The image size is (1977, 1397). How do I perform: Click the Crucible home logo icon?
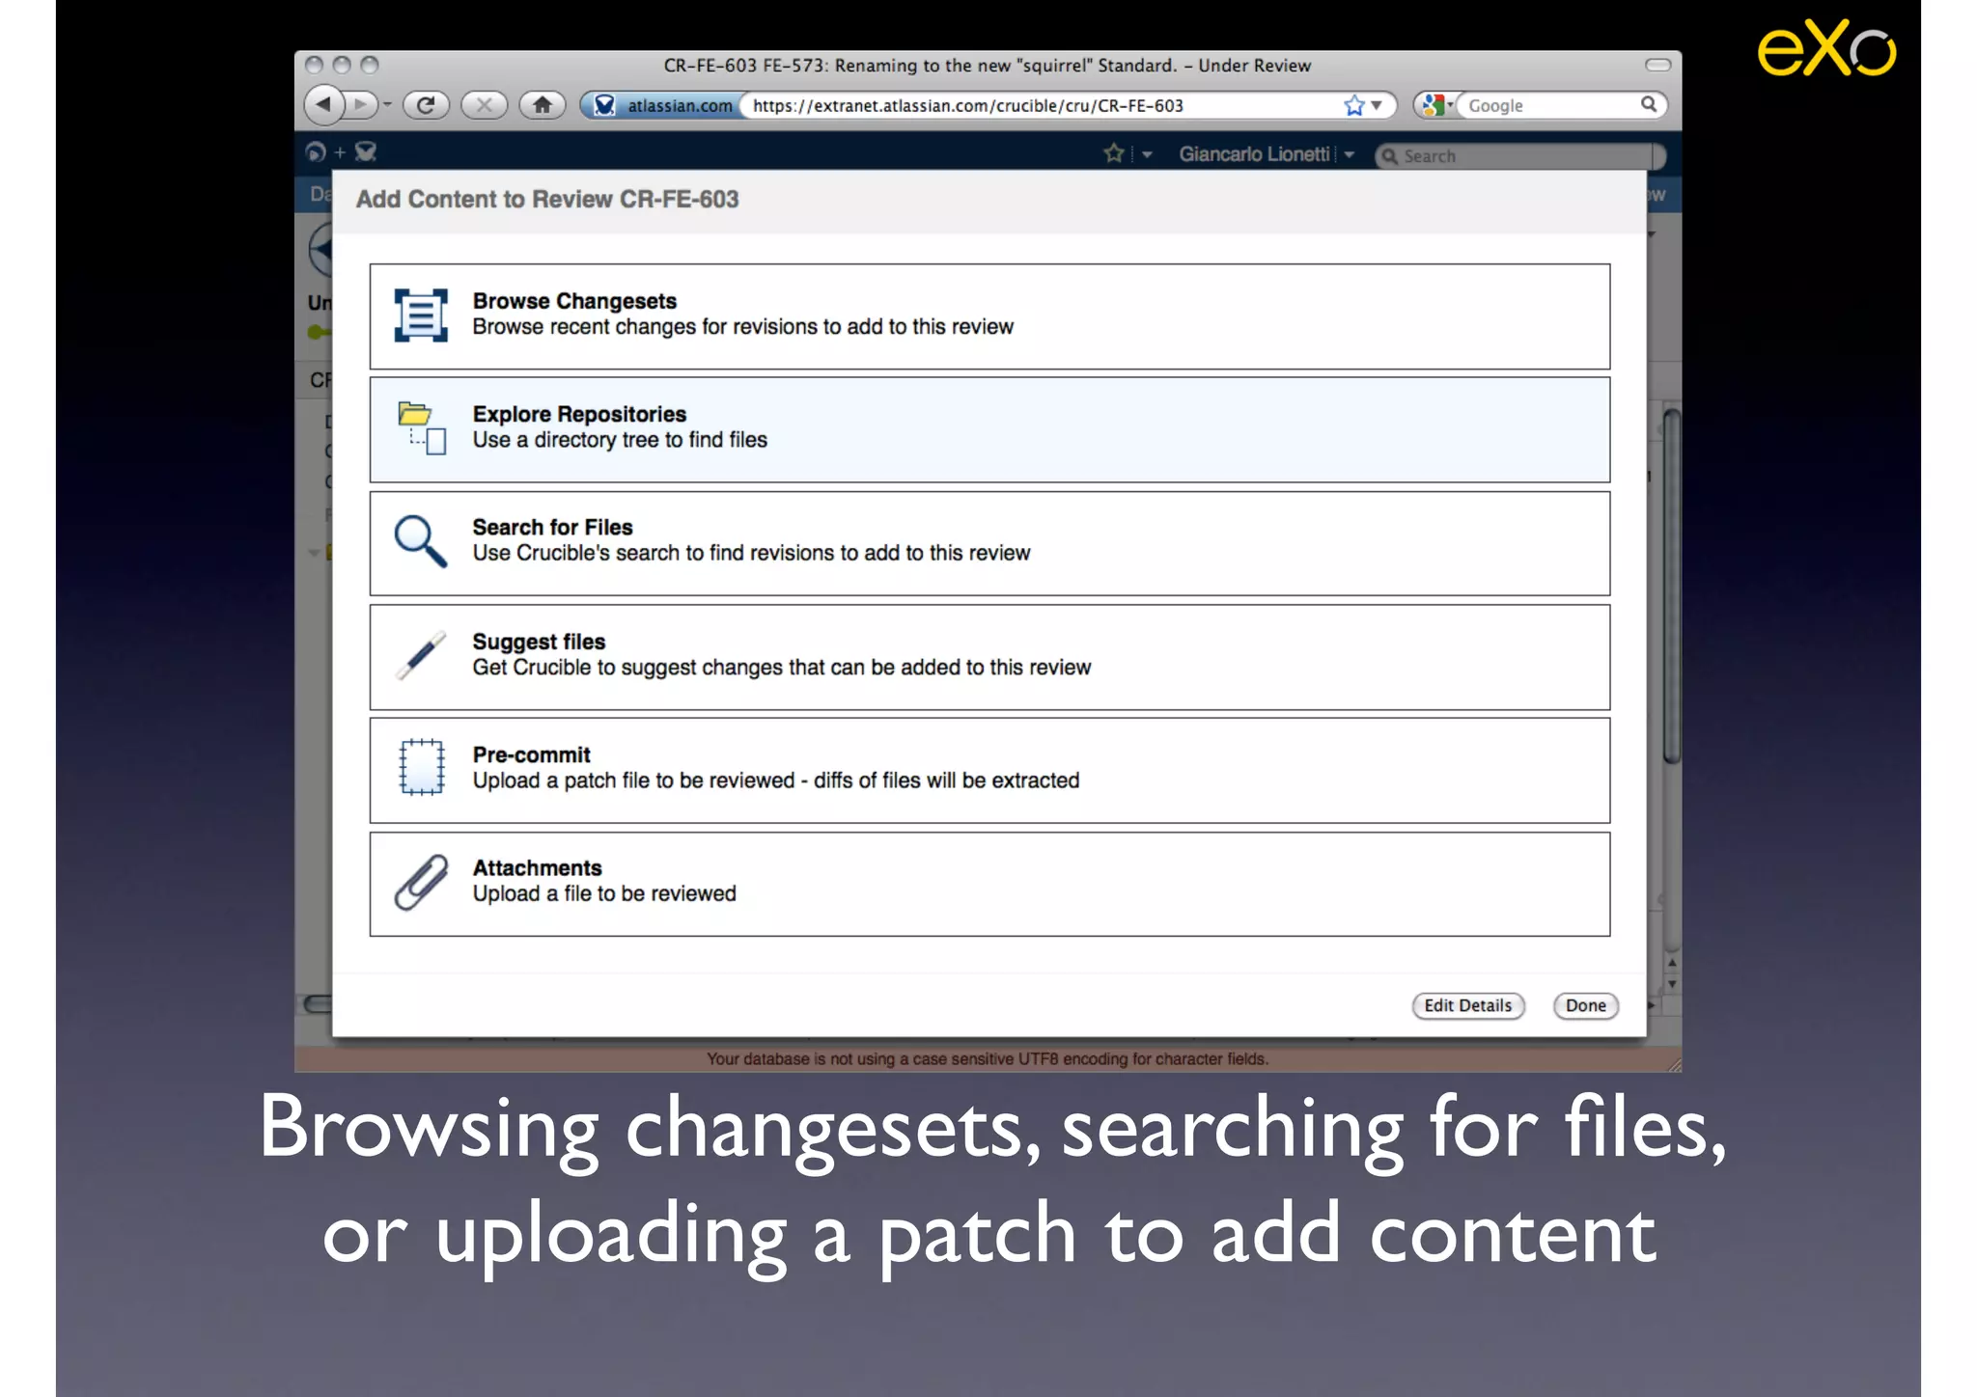[316, 151]
